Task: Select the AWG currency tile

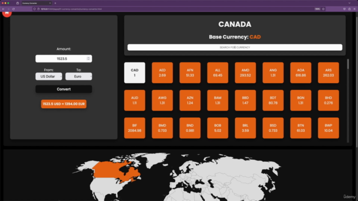Action: [162, 100]
